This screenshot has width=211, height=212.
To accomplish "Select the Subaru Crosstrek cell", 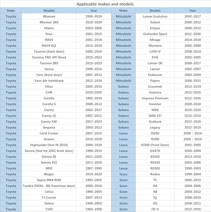I will coord(155,86).
